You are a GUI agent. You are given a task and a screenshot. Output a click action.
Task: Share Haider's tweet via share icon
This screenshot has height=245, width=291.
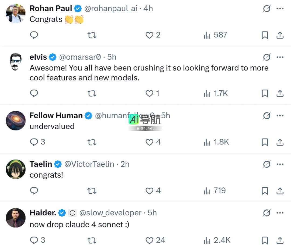280,240
